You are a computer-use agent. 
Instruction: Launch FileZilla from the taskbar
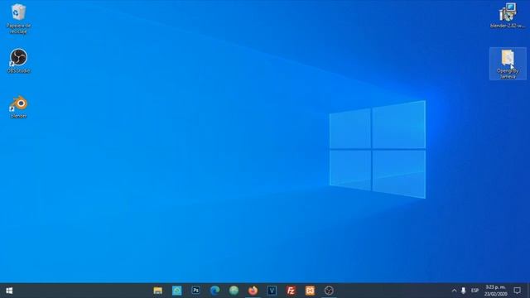tap(291, 291)
